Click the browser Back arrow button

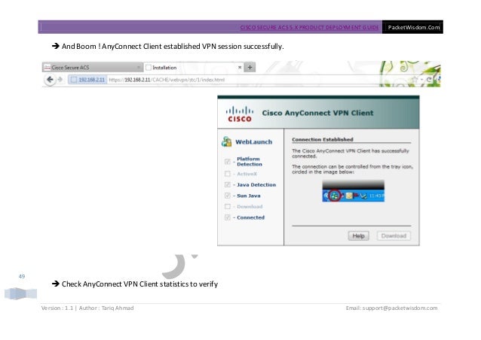[x=50, y=80]
